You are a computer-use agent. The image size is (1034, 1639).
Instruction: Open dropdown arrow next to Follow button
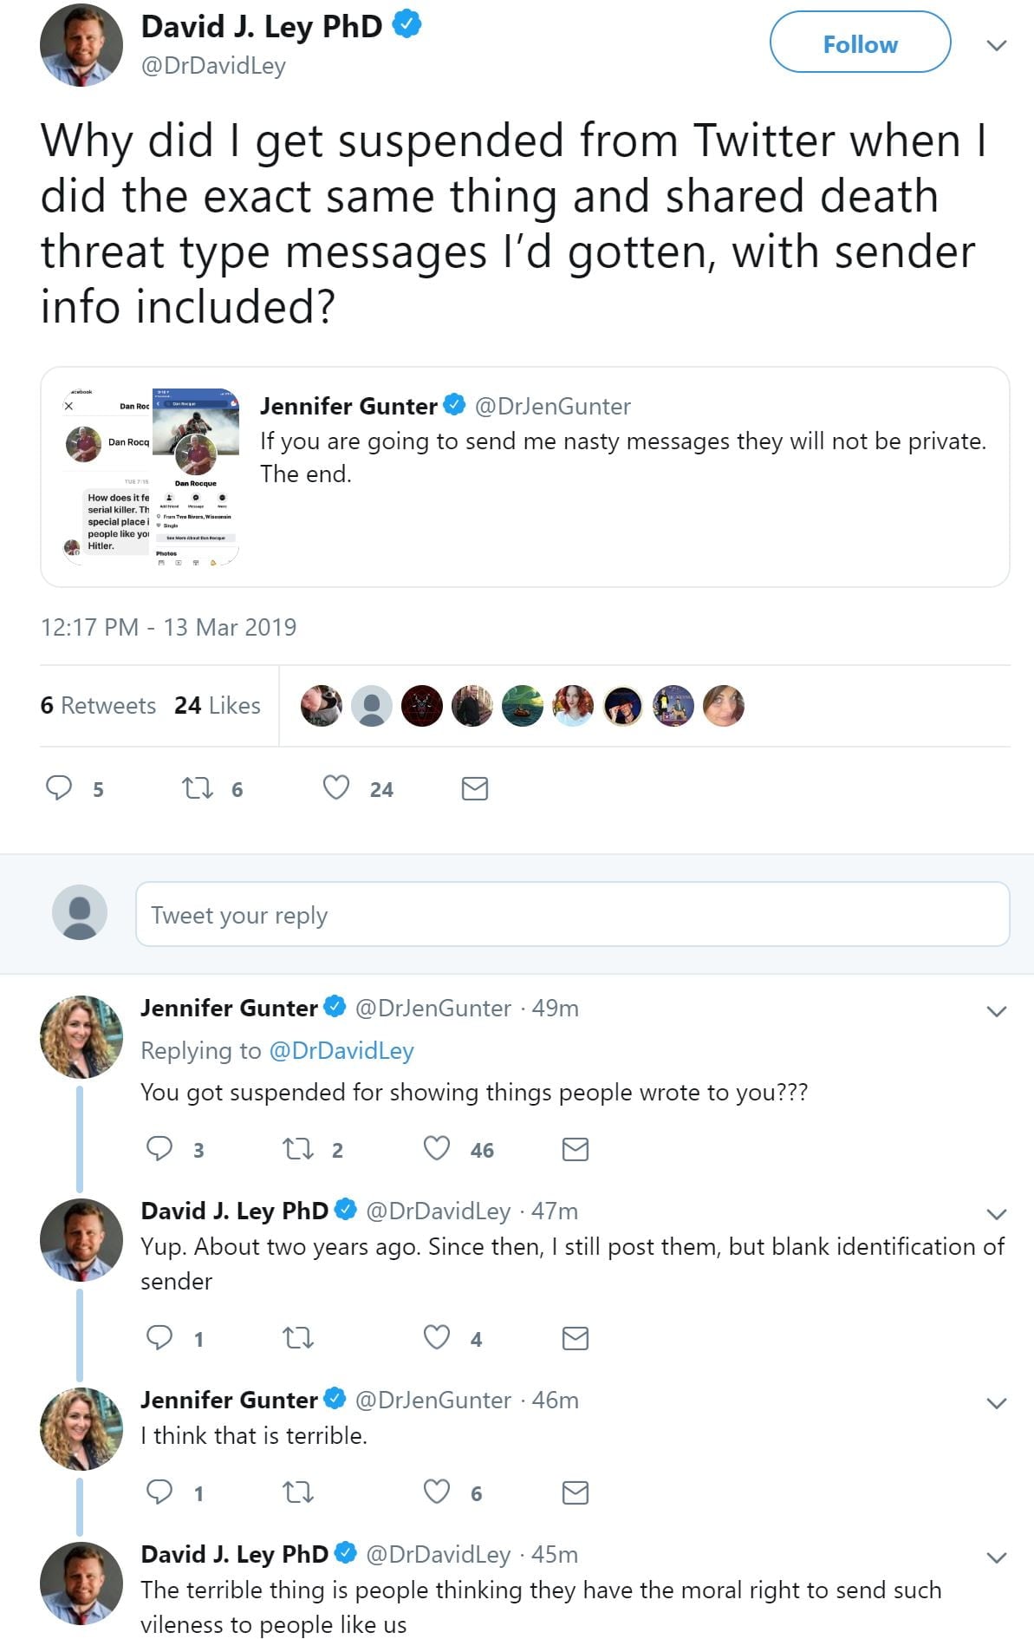point(997,45)
